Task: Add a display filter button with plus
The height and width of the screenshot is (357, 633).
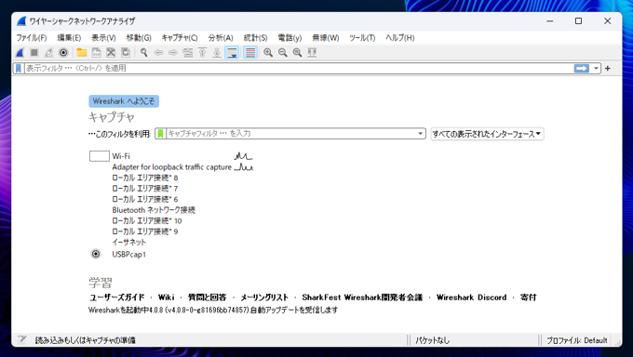Action: pos(608,69)
